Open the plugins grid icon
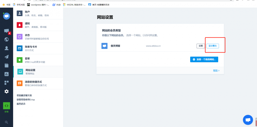This screenshot has height=127, width=257. coord(7,83)
